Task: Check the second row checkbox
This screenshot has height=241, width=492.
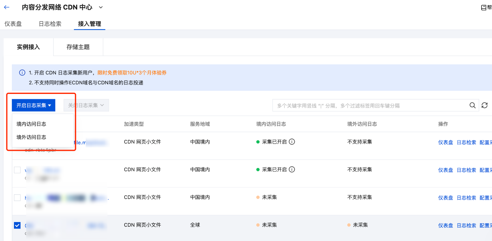Action: tap(17, 170)
